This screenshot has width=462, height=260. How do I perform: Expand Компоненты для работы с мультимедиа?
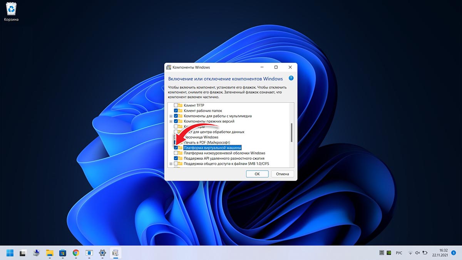coord(171,116)
